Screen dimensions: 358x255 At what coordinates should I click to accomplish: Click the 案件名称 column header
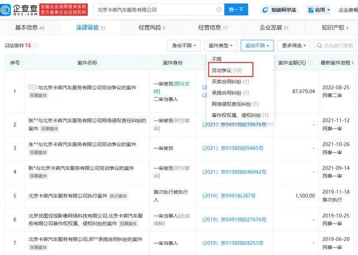click(x=87, y=62)
